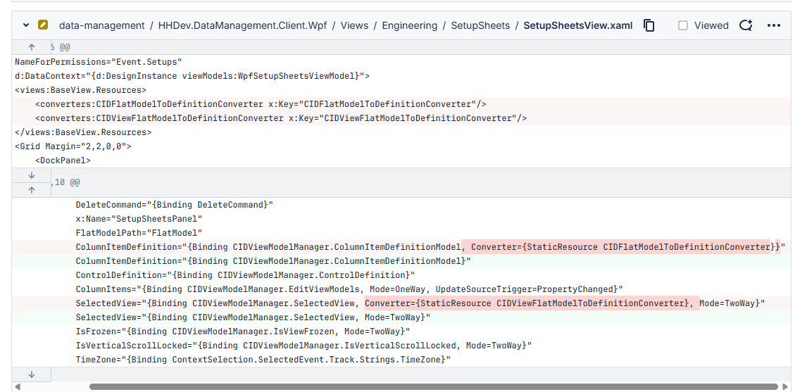Expand lines upward above second hunk
The image size is (807, 392).
tap(32, 189)
